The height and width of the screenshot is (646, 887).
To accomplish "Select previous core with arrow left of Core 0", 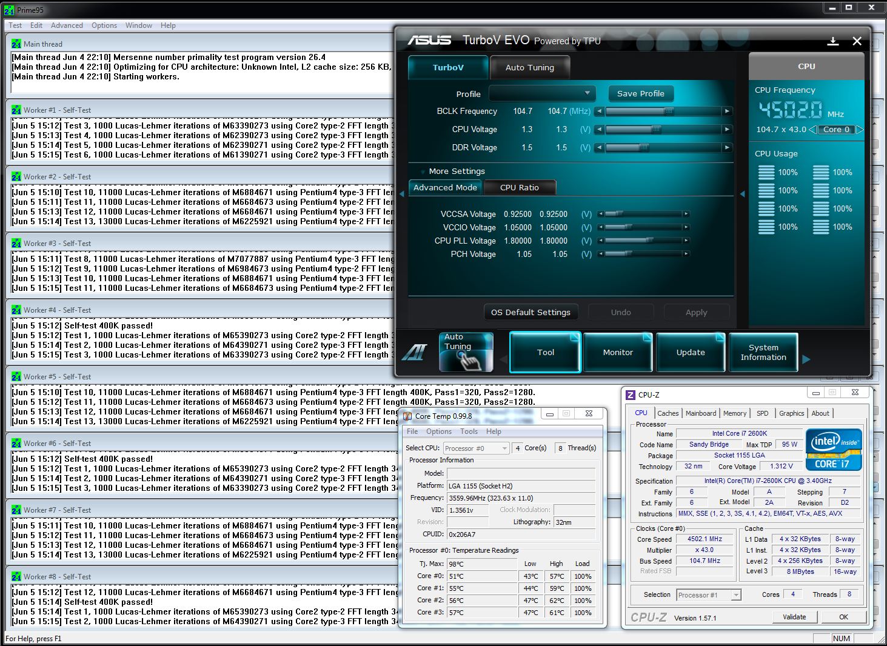I will [812, 129].
